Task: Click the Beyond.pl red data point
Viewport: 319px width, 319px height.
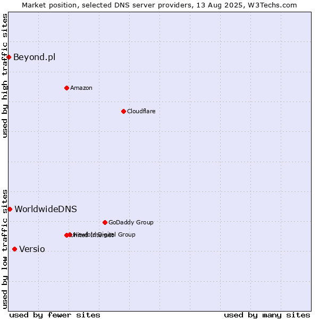Action: [x=9, y=57]
